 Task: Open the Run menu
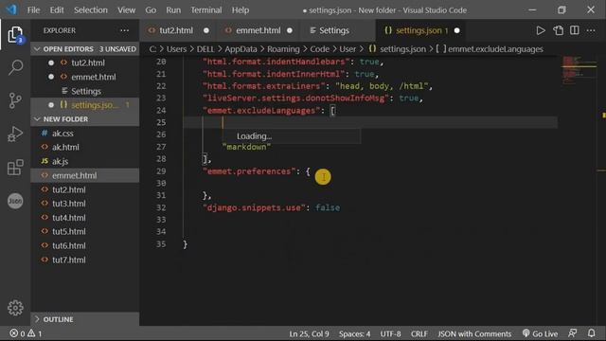pyautogui.click(x=173, y=10)
